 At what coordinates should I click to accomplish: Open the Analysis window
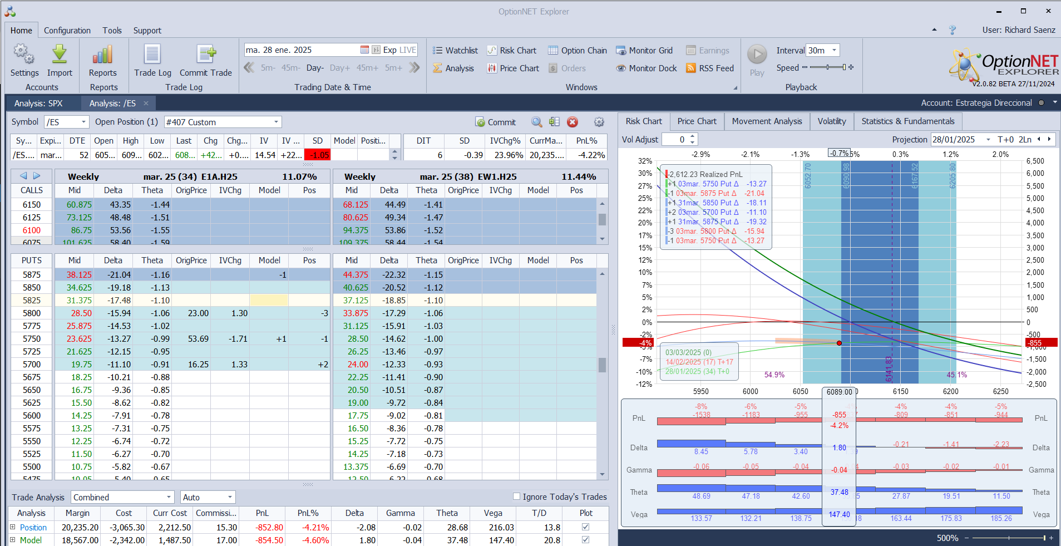[x=453, y=68]
